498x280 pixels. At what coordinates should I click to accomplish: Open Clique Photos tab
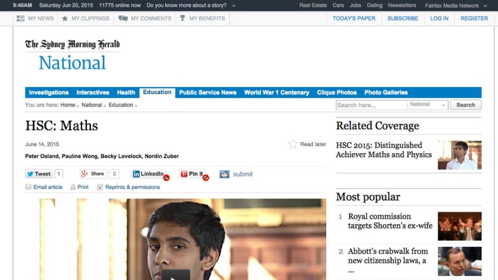337,92
